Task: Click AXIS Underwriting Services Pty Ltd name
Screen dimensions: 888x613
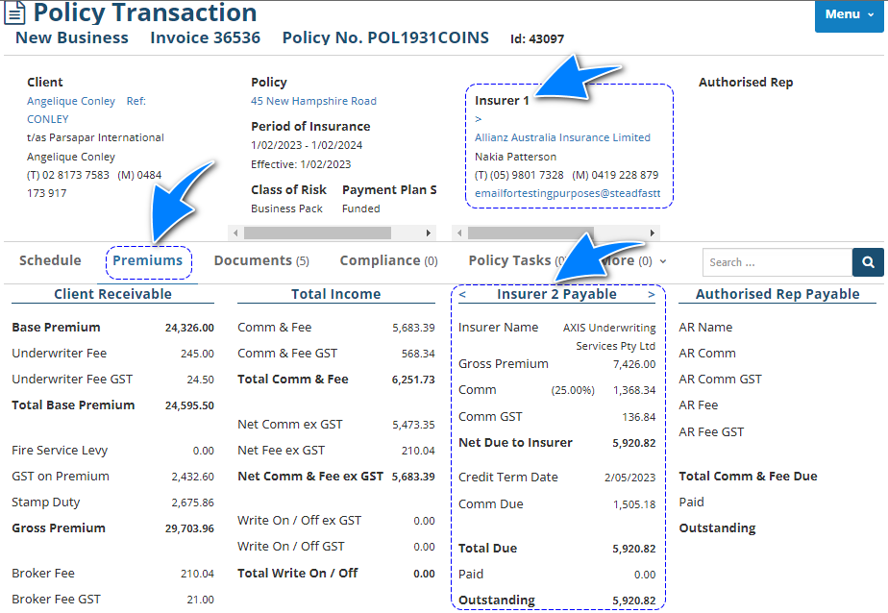Action: click(609, 337)
